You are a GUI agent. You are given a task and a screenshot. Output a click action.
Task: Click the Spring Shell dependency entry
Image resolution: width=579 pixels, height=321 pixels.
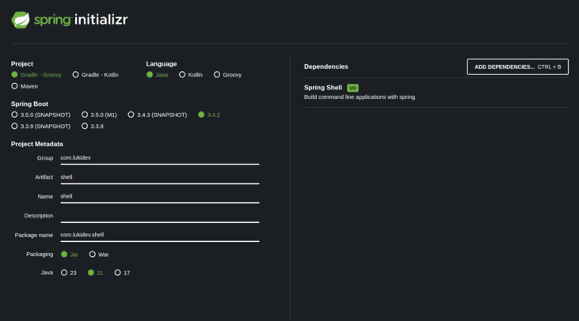[323, 88]
